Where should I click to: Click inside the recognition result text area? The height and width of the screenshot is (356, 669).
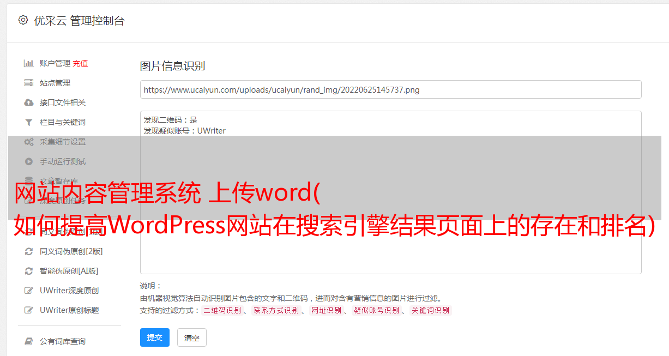[390, 192]
